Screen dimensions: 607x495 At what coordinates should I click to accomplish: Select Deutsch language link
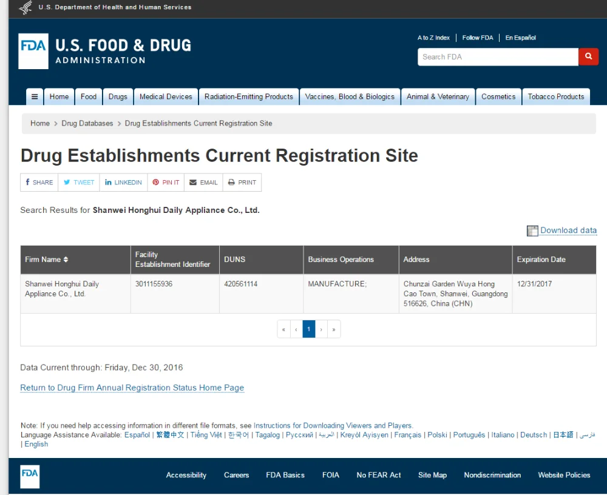click(x=534, y=434)
